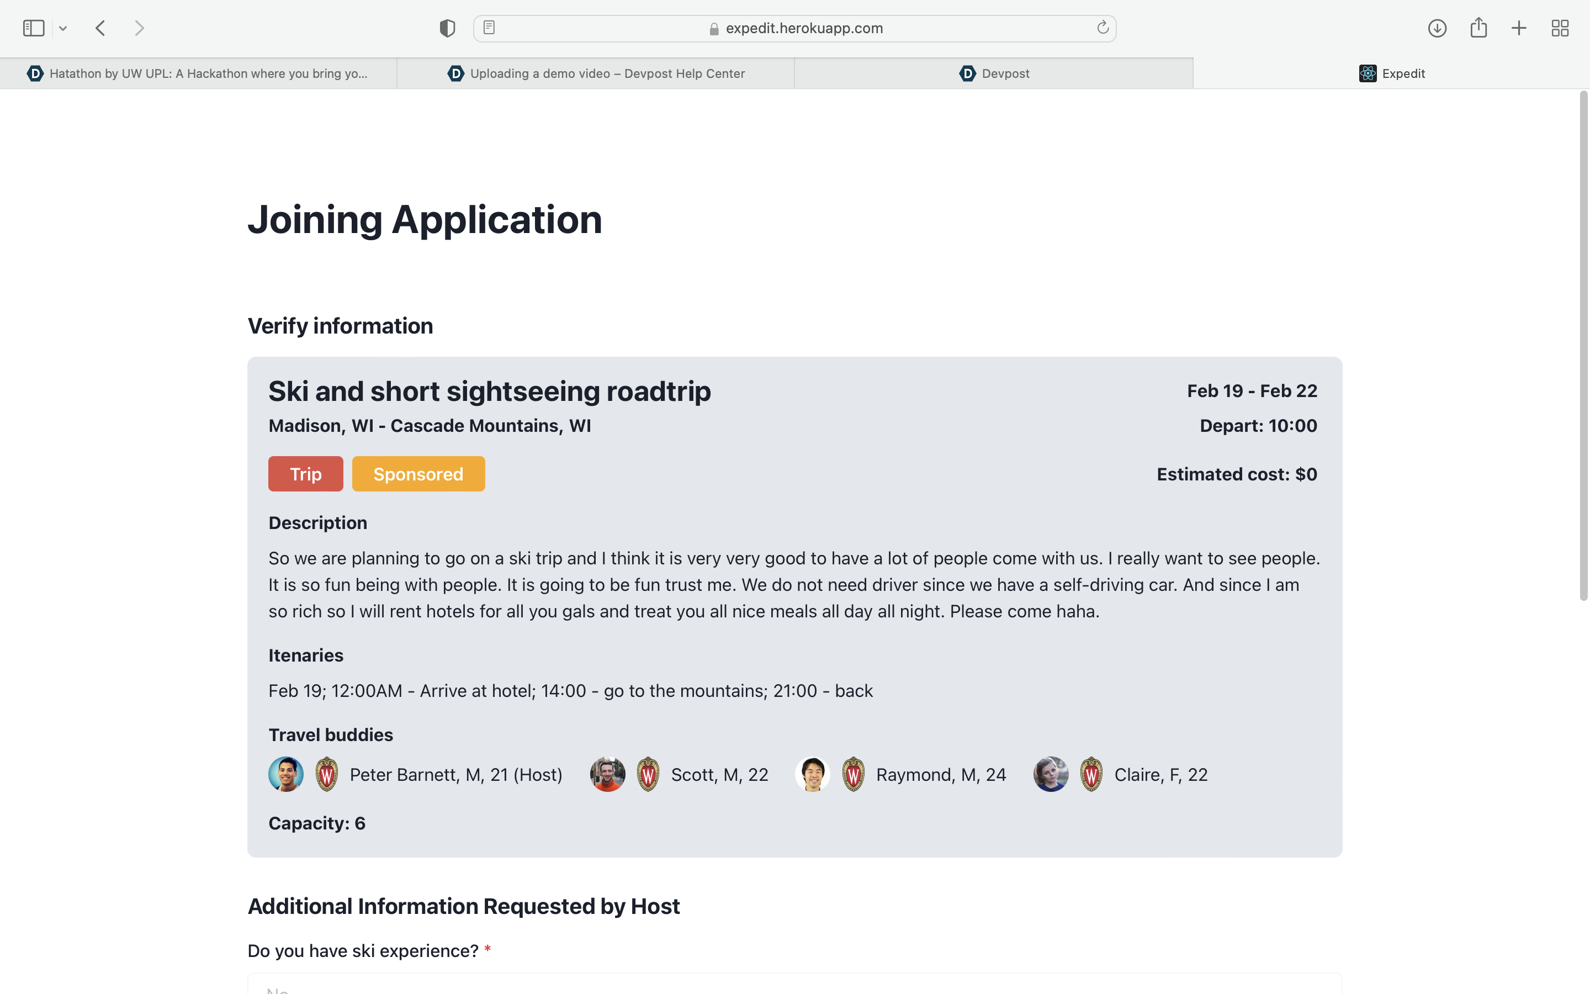Screen dimensions: 1590x994
Task: Go back with the browser back arrow
Action: point(100,28)
